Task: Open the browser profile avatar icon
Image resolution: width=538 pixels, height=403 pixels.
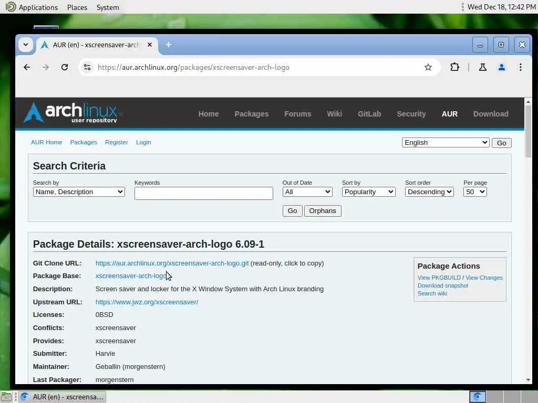Action: click(x=502, y=67)
